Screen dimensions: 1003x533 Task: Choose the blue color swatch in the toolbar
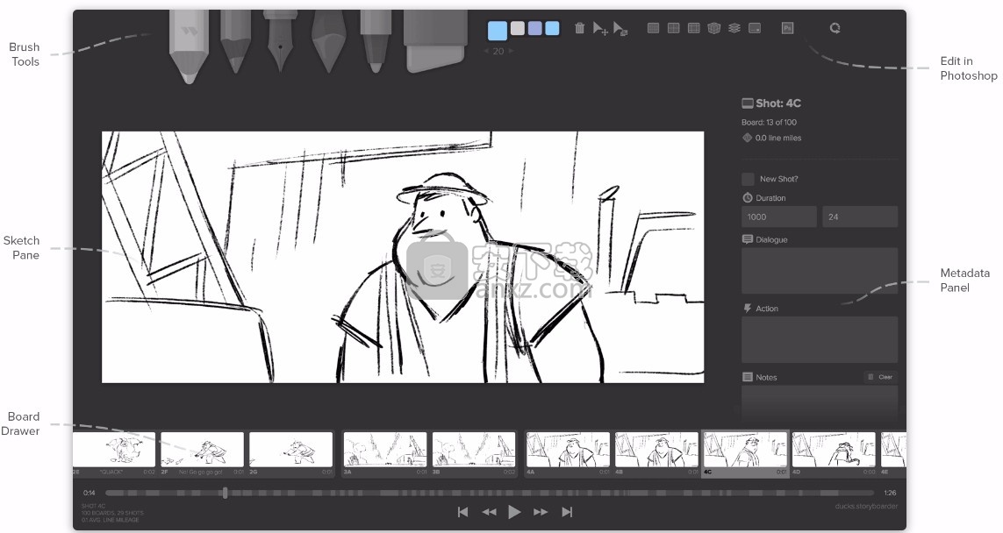point(498,29)
